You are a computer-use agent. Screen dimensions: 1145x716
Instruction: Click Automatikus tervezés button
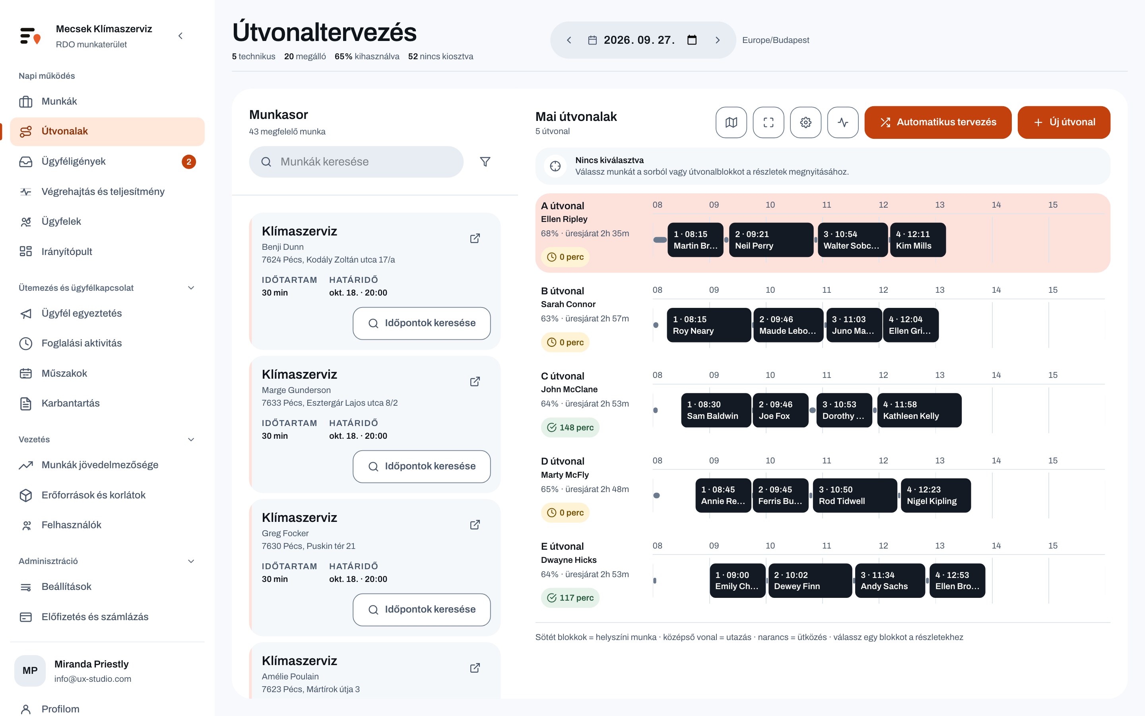click(938, 122)
